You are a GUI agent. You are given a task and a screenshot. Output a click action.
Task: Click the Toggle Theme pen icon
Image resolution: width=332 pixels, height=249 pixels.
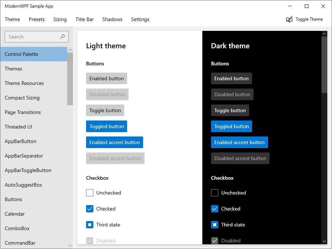click(x=290, y=19)
